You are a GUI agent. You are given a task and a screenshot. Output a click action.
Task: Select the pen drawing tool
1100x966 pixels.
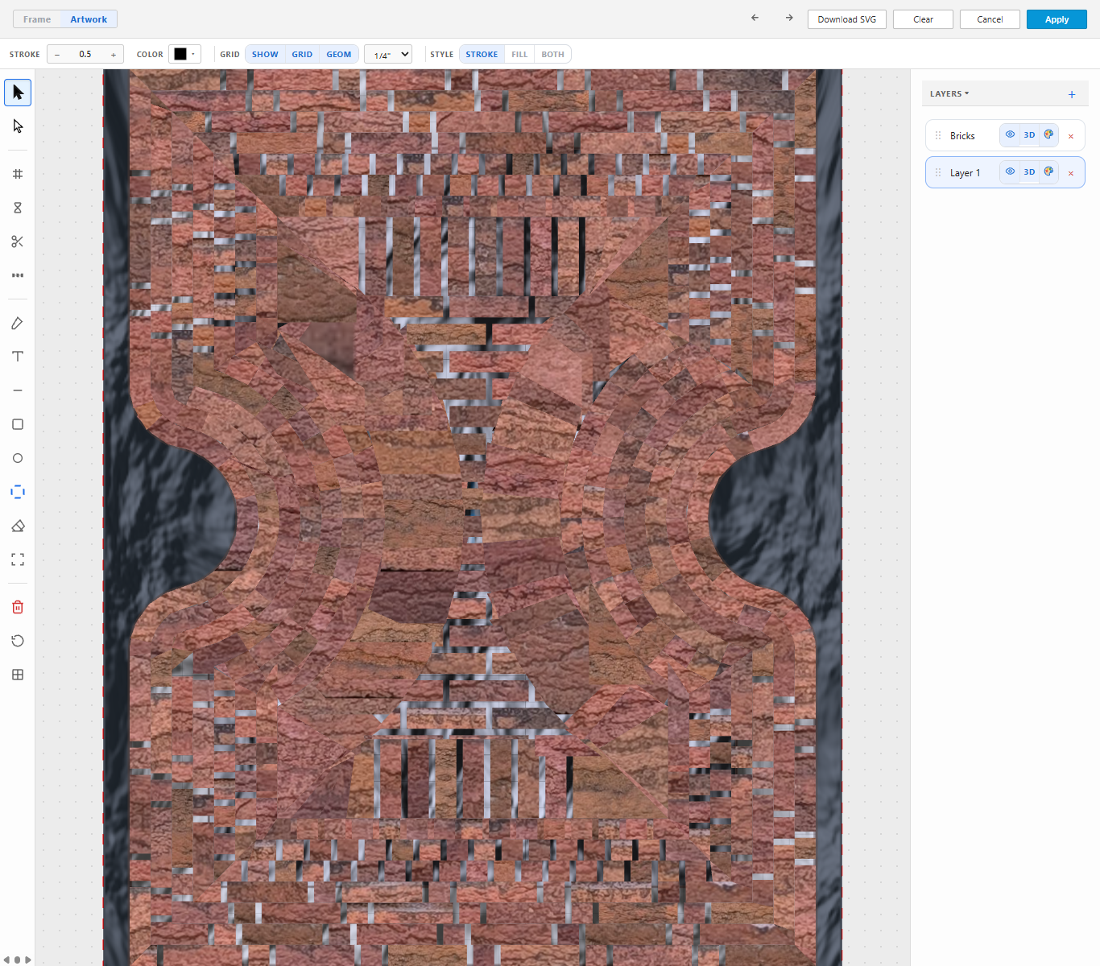[18, 323]
